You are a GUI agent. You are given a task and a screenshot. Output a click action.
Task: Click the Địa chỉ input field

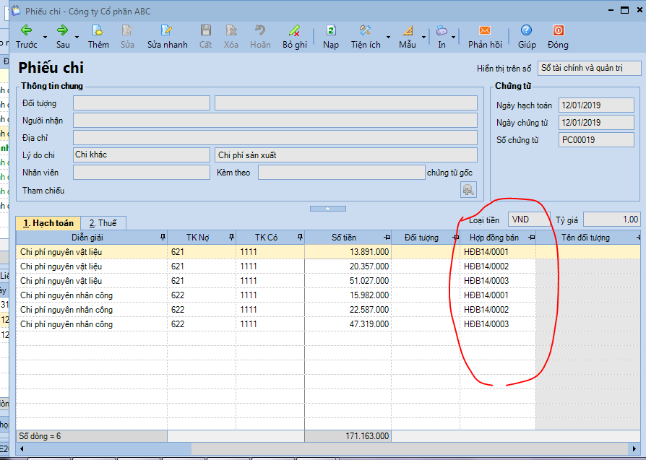[x=275, y=137]
